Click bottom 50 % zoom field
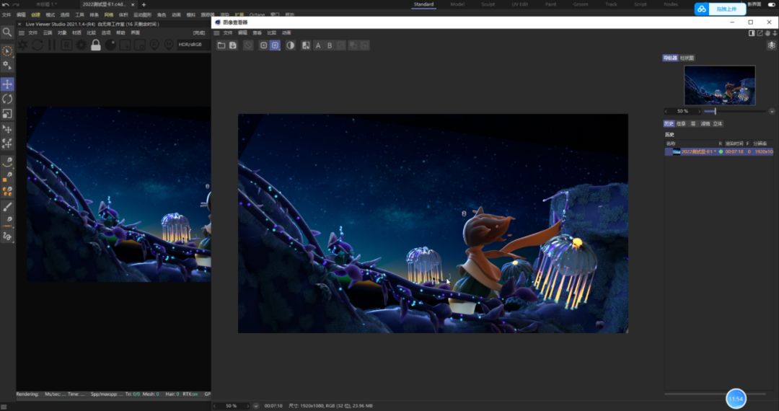The image size is (779, 411). click(232, 406)
